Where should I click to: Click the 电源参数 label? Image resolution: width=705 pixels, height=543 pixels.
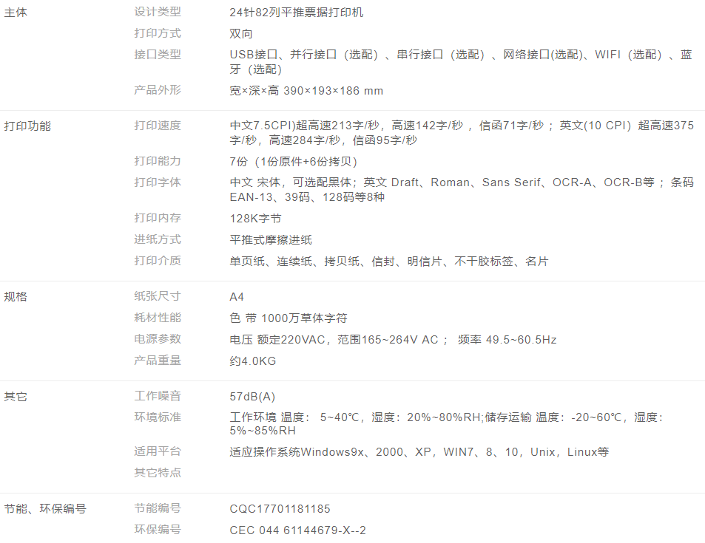[x=157, y=339]
